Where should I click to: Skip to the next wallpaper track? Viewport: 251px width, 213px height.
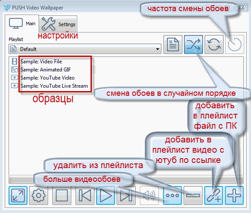pyautogui.click(x=126, y=195)
